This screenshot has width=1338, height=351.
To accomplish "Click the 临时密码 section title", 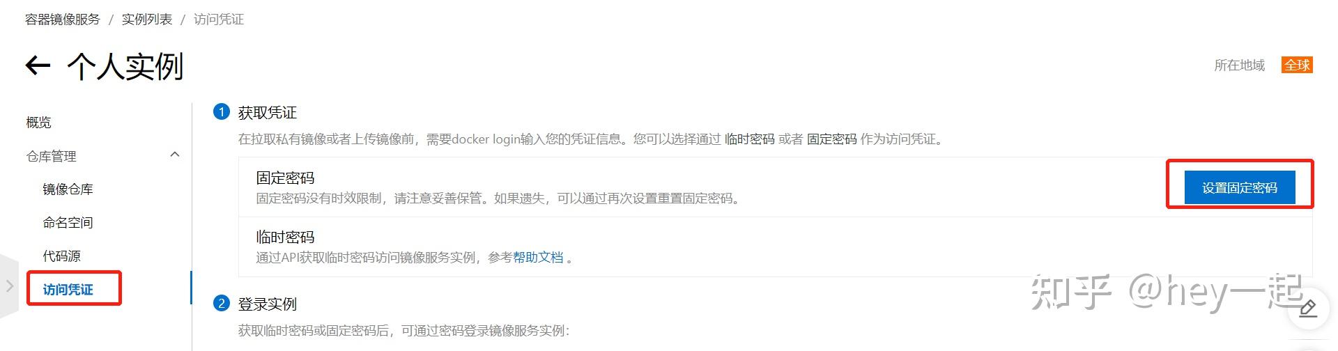I will tap(285, 237).
